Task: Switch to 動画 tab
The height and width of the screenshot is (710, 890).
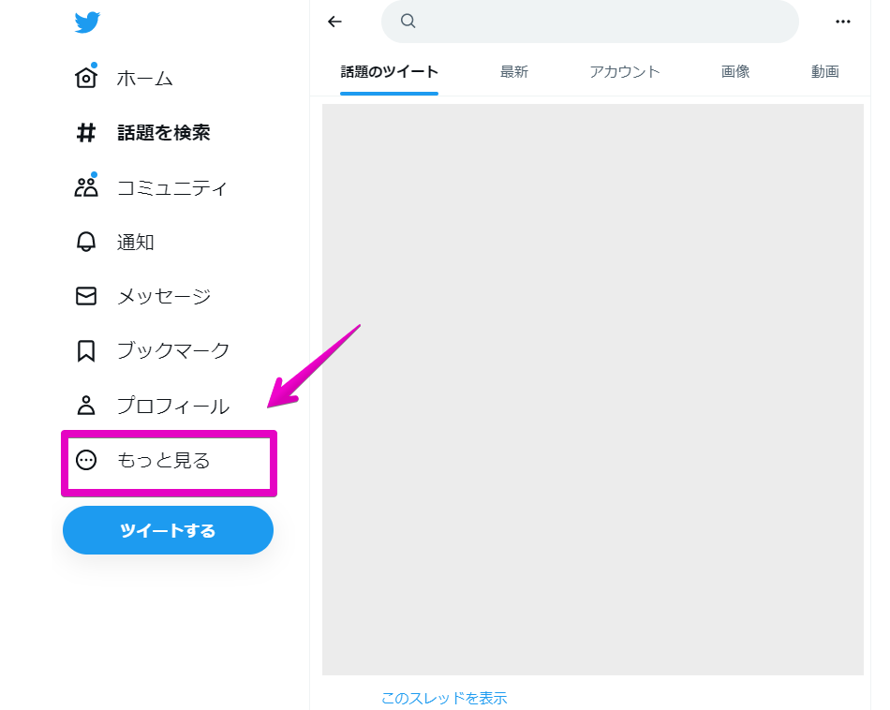Action: coord(824,72)
